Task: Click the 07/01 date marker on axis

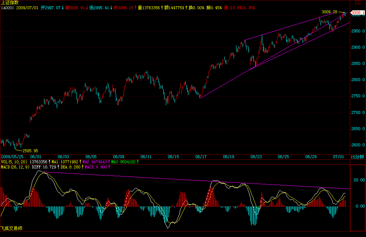Action: [338, 157]
